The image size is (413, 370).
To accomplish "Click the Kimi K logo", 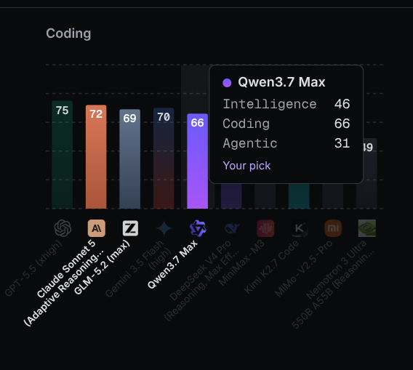I will (x=300, y=228).
